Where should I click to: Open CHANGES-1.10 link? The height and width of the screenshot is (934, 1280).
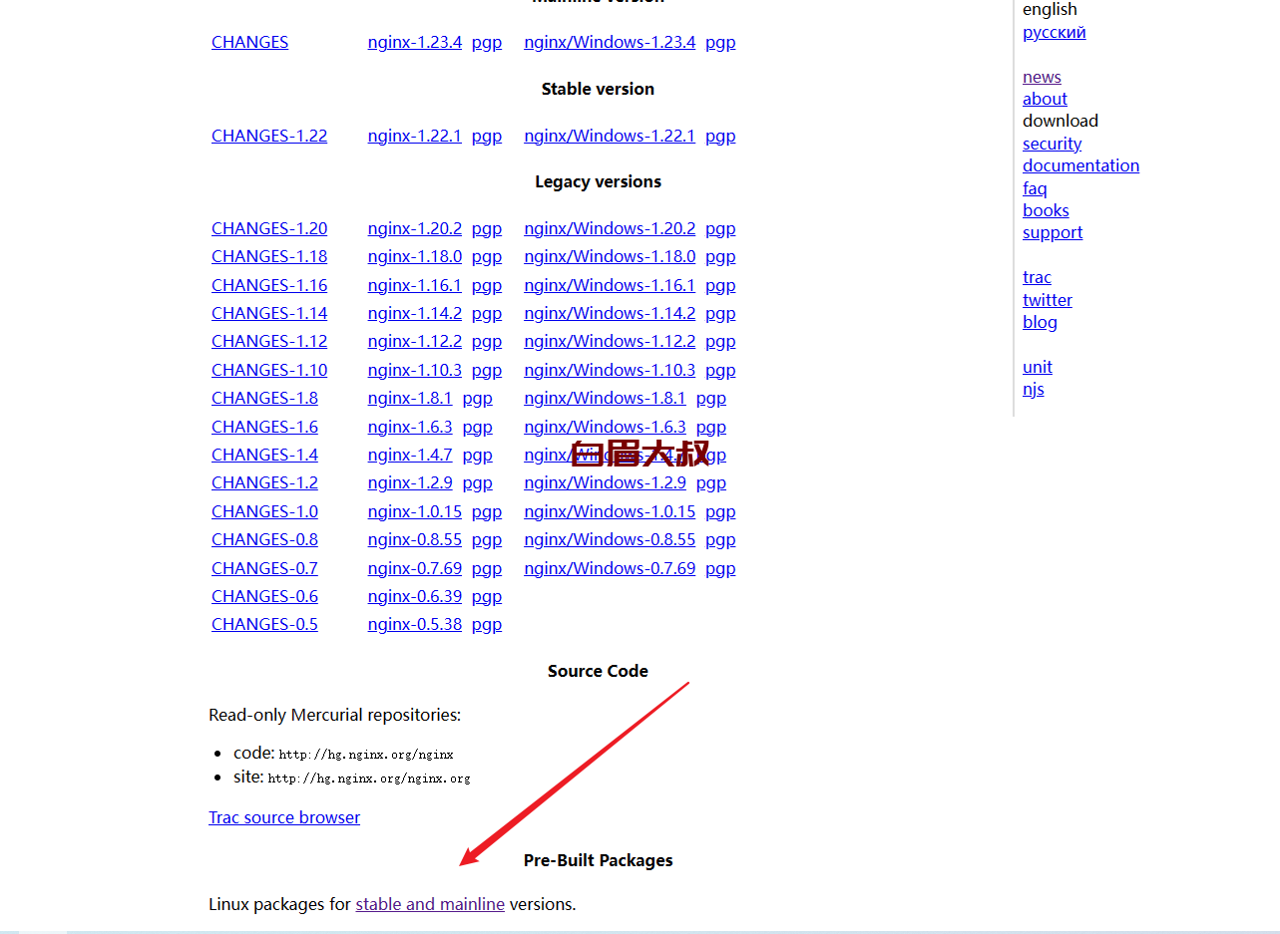(269, 370)
